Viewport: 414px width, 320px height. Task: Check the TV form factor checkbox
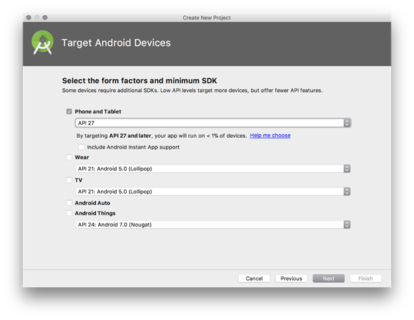point(69,180)
